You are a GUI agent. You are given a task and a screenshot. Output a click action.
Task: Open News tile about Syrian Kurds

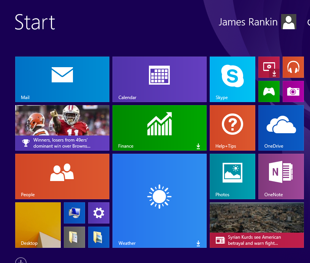pos(257,225)
